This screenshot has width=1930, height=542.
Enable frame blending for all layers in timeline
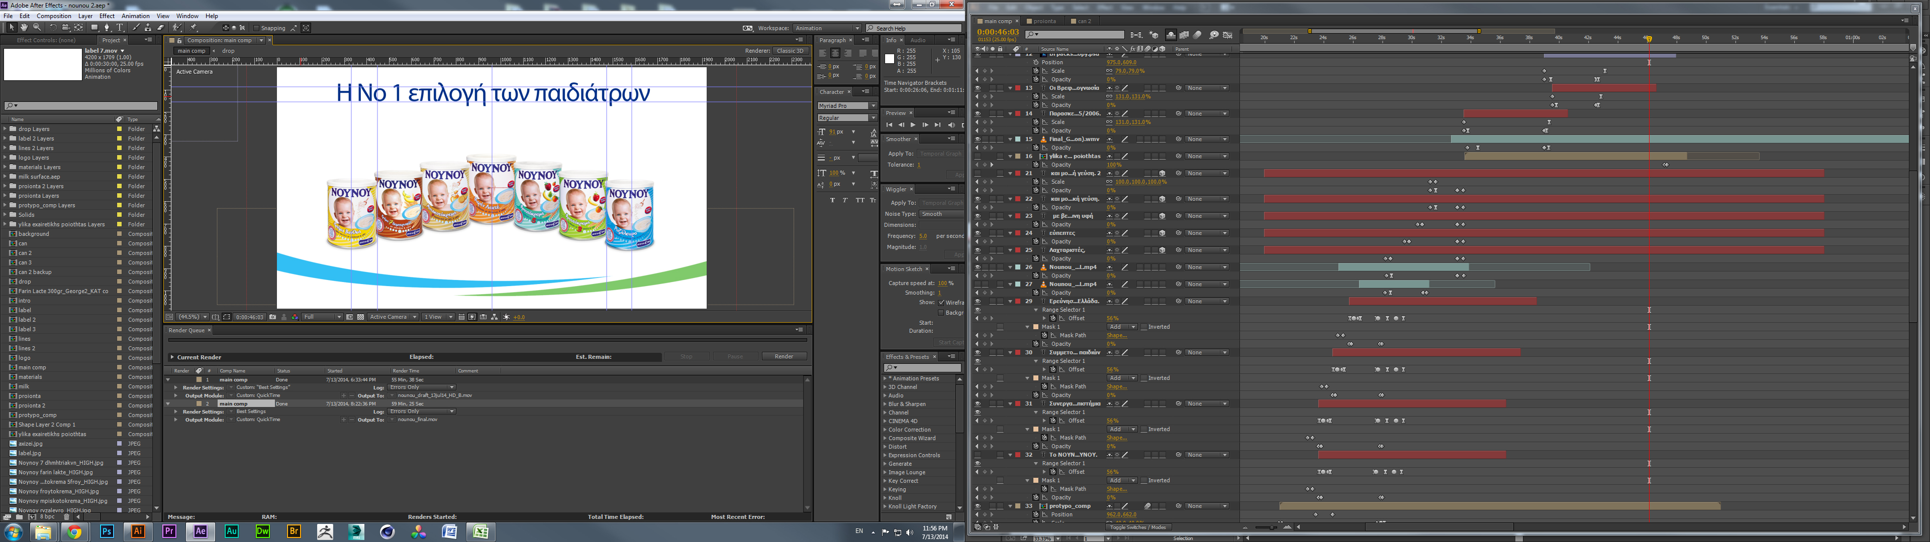[x=1185, y=35]
